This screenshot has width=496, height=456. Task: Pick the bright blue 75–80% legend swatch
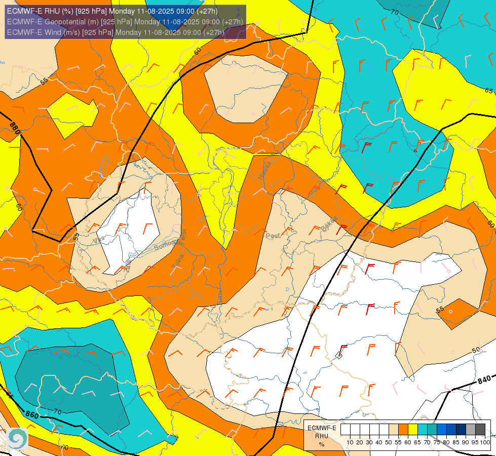442,430
